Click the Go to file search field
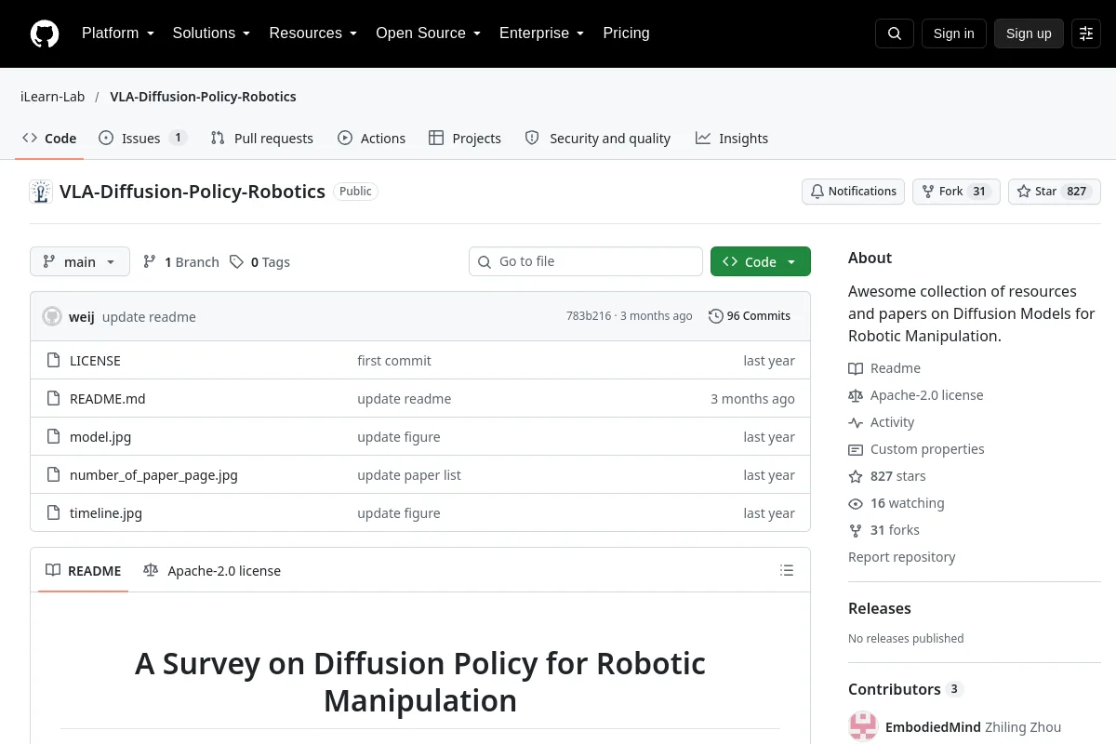 coord(586,262)
